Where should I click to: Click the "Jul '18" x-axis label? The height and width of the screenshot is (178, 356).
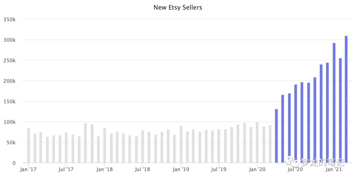coord(142,170)
